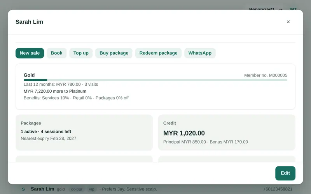Choose Buy package
This screenshot has height=194, width=311.
coord(114,53)
